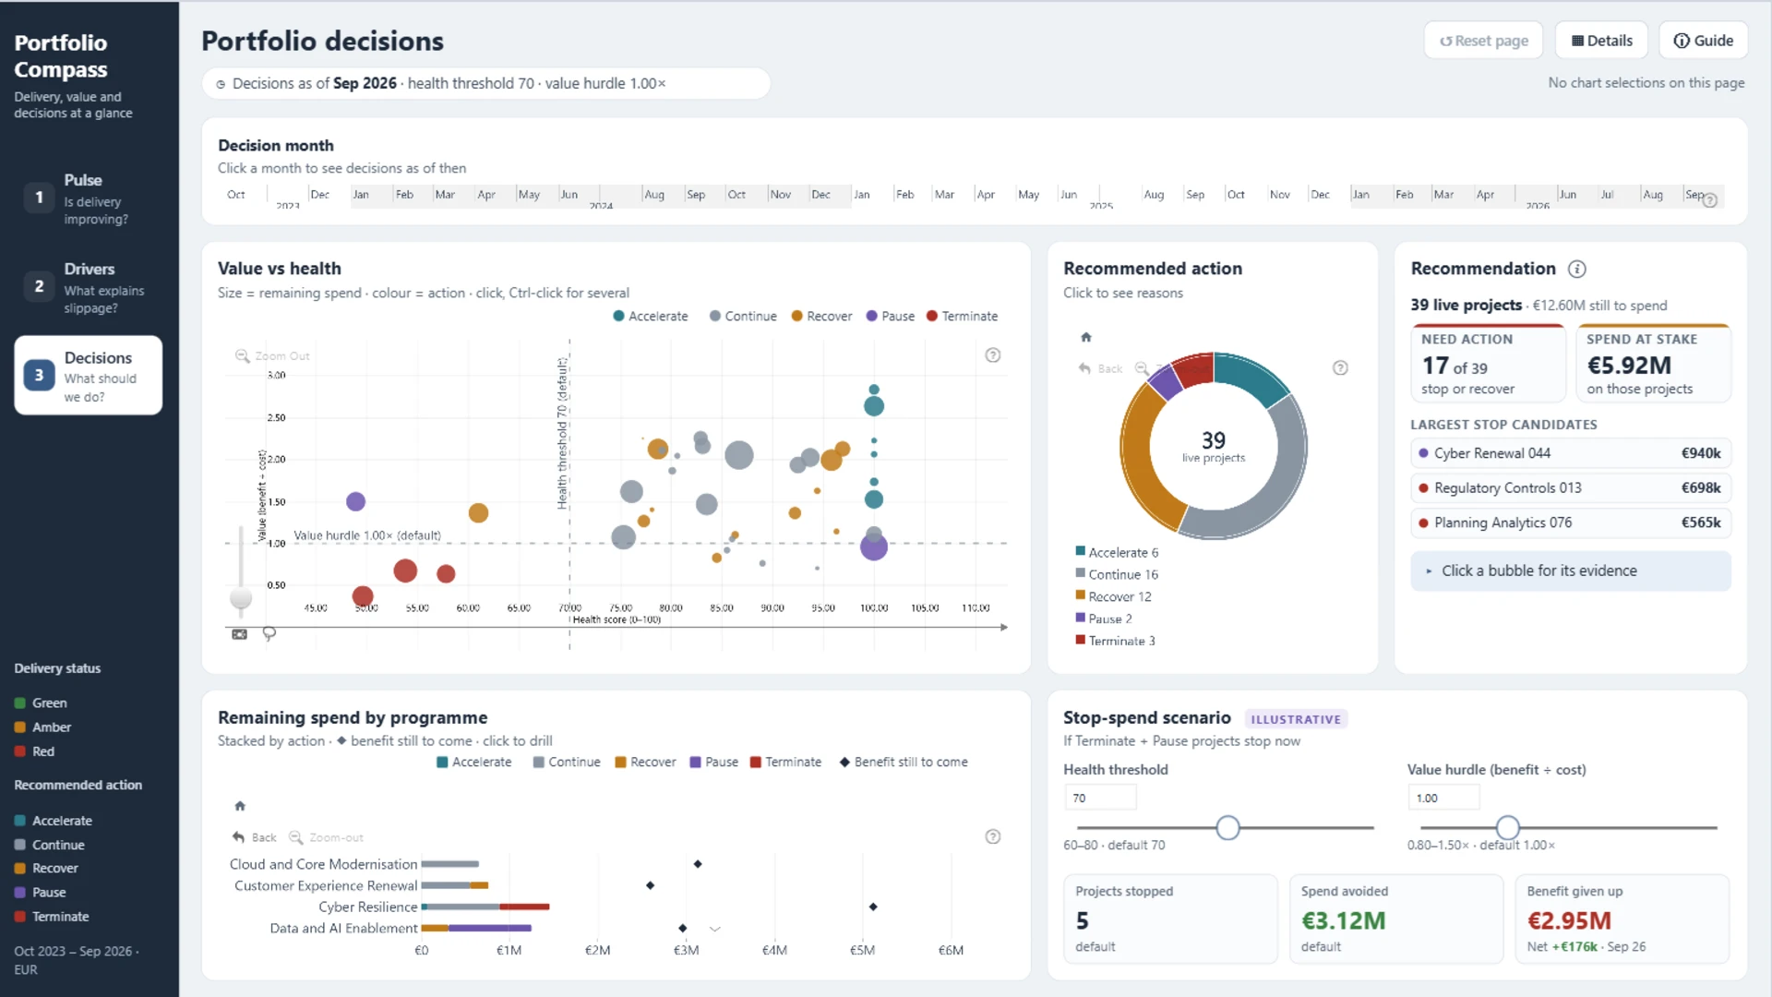
Task: Click the Value hurdle slider handle
Action: coord(1507,827)
